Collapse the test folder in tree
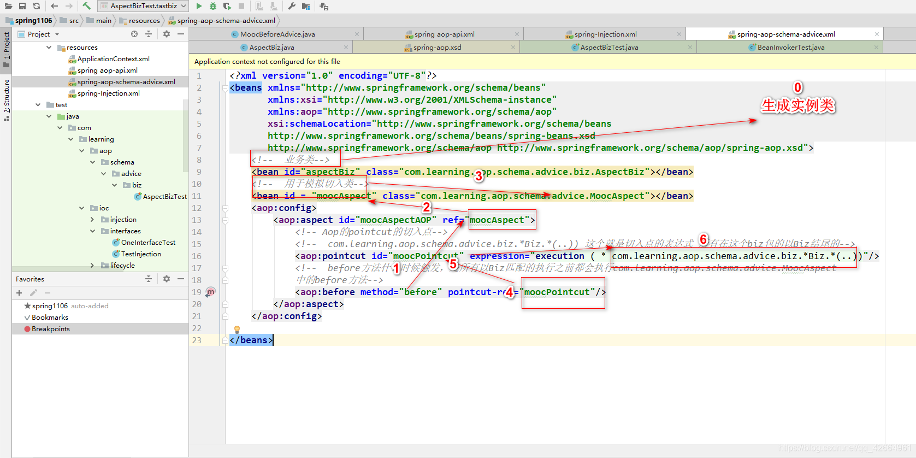Viewport: 916px width, 458px height. 38,105
